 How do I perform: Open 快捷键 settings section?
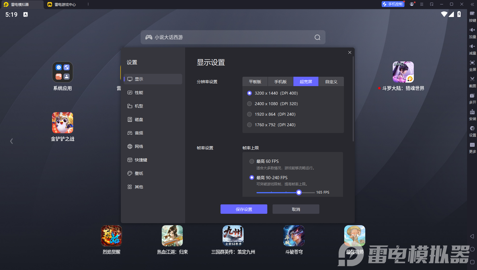(153, 160)
